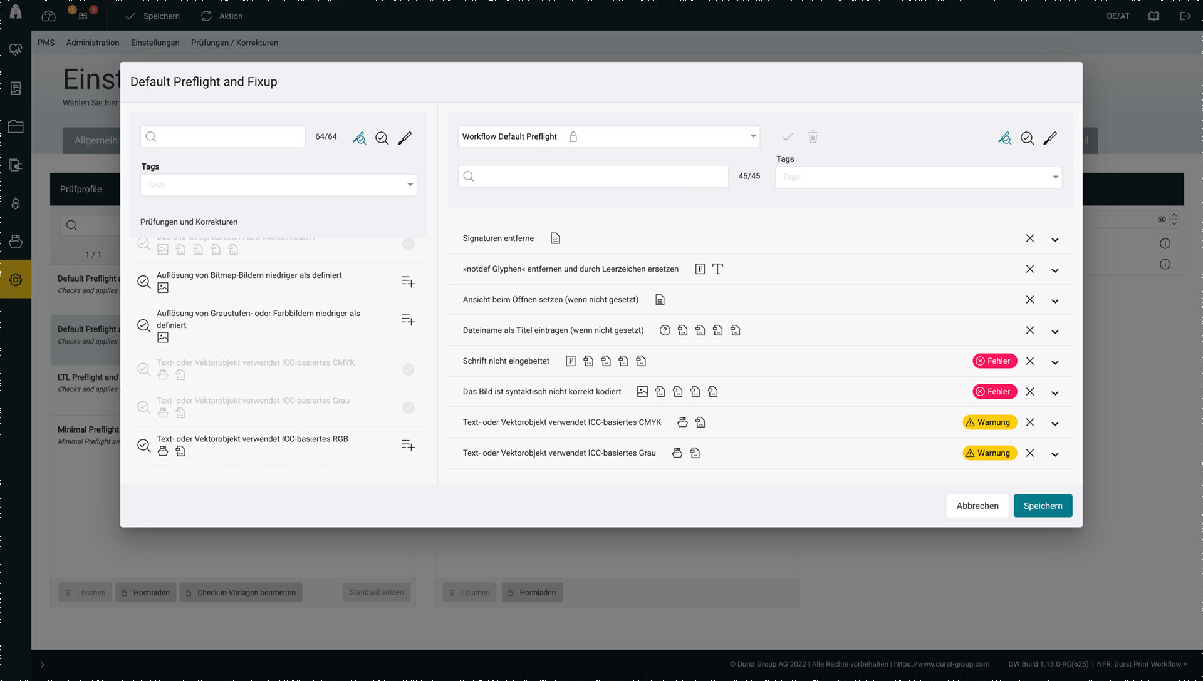Viewport: 1203px width, 681px height.
Task: Toggle Fehler severity on Schrift nicht eingebettet
Action: [994, 361]
